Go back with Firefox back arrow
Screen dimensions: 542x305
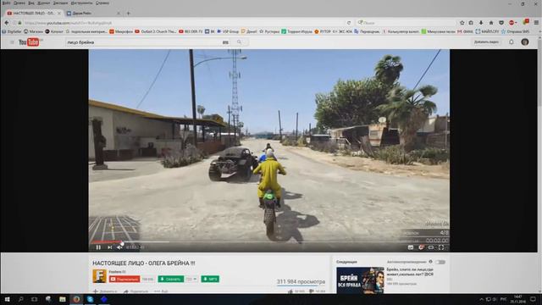coord(7,23)
